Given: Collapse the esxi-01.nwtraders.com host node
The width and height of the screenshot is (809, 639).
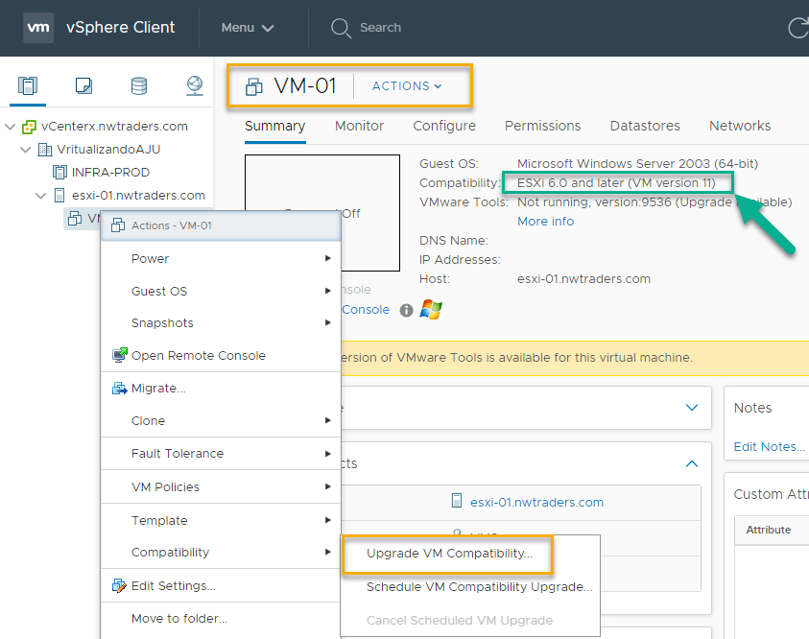Looking at the screenshot, I should click(41, 196).
